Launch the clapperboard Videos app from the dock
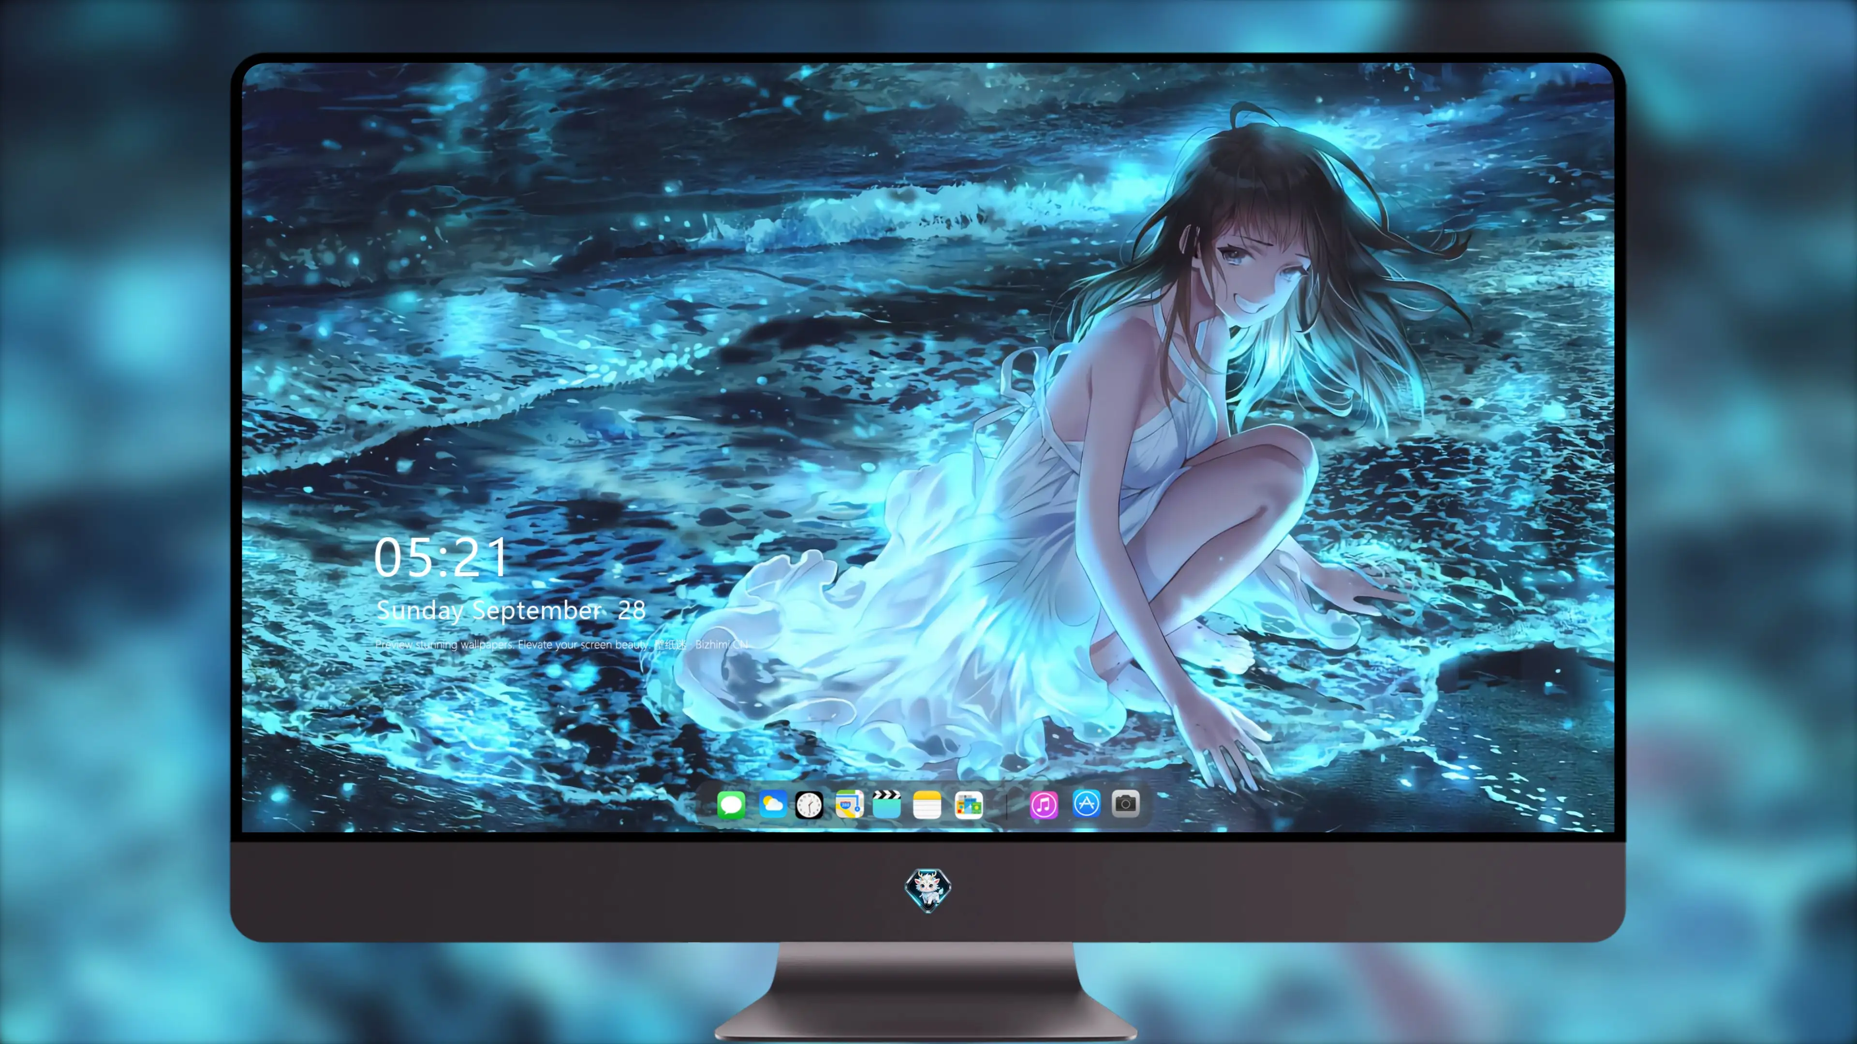This screenshot has height=1044, width=1857. click(x=887, y=804)
